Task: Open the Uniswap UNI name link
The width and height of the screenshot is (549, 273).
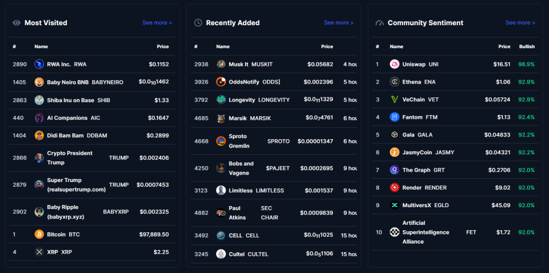Action: 420,64
